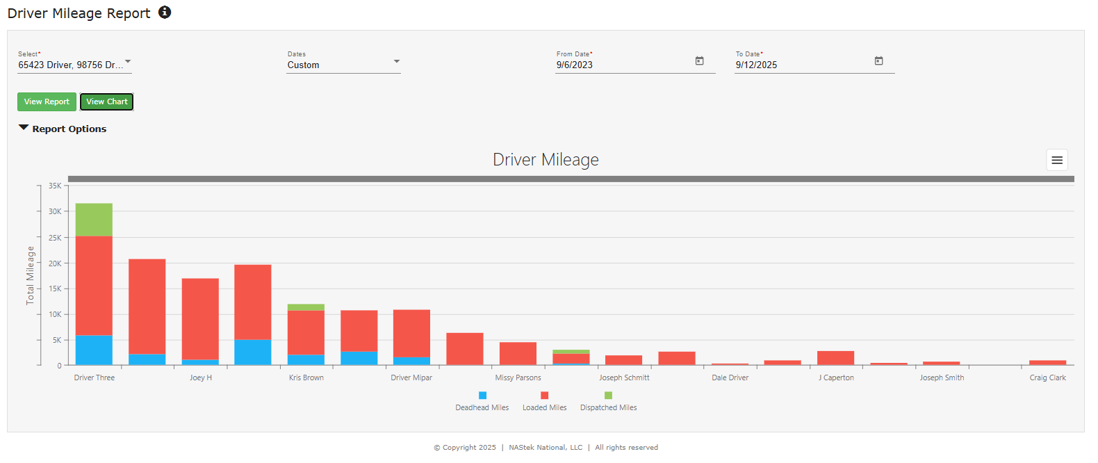This screenshot has width=1098, height=463.
Task: Click the Kris Brown red bar segment
Action: tap(306, 332)
